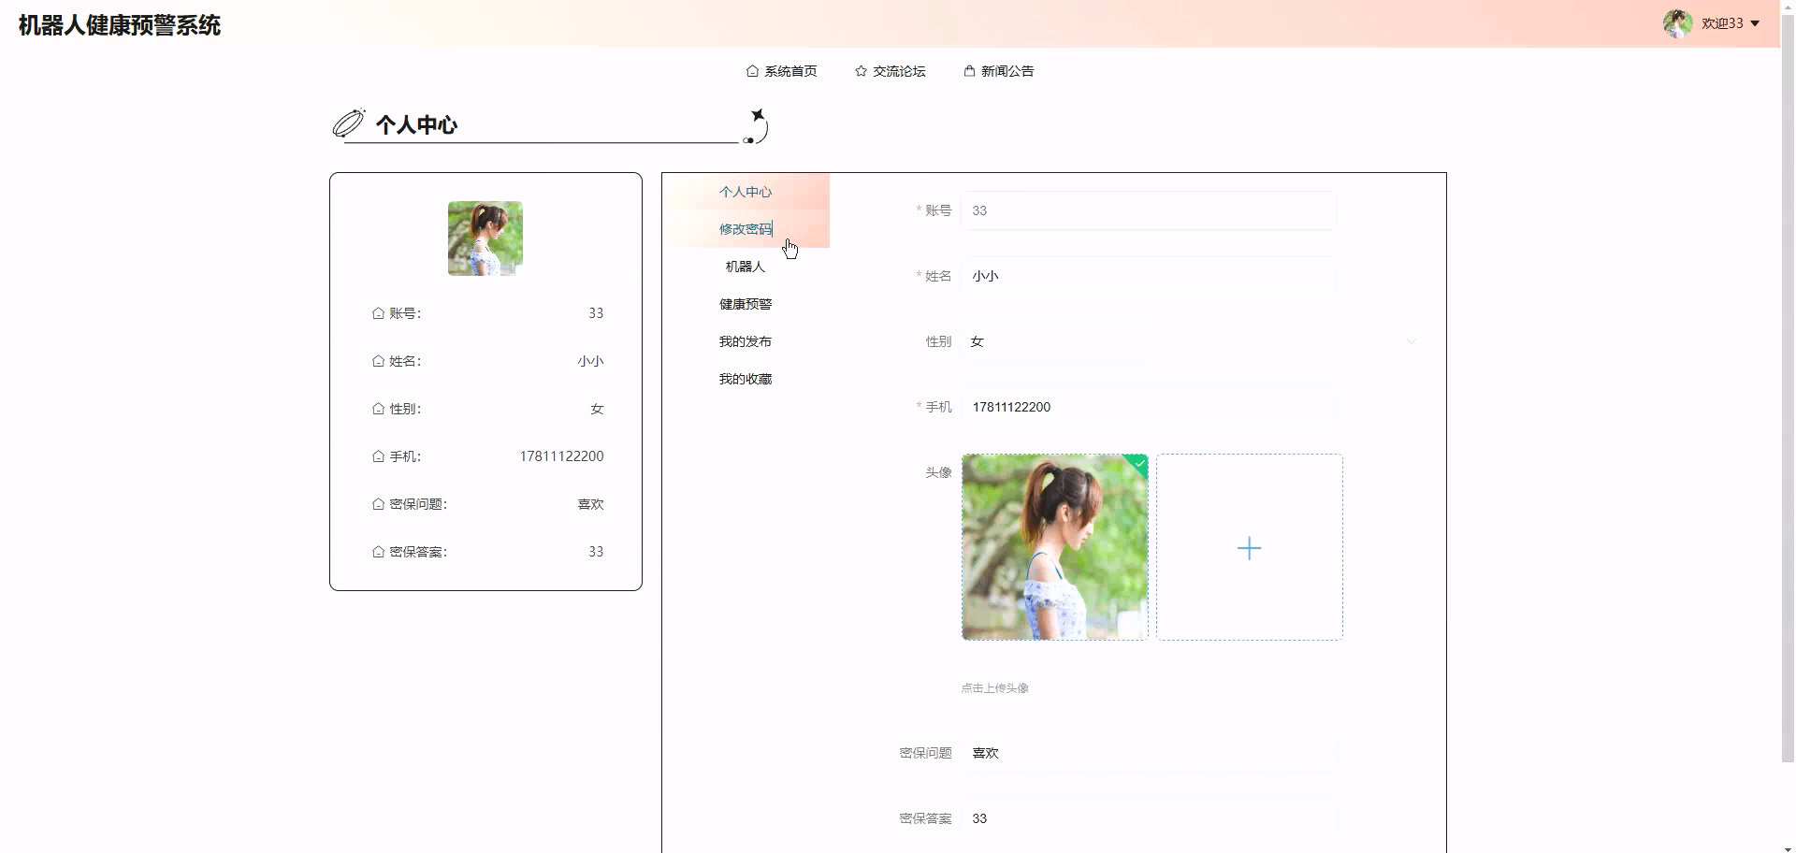This screenshot has width=1796, height=853.
Task: Click the bag icon beside 新闻公告
Action: click(969, 71)
